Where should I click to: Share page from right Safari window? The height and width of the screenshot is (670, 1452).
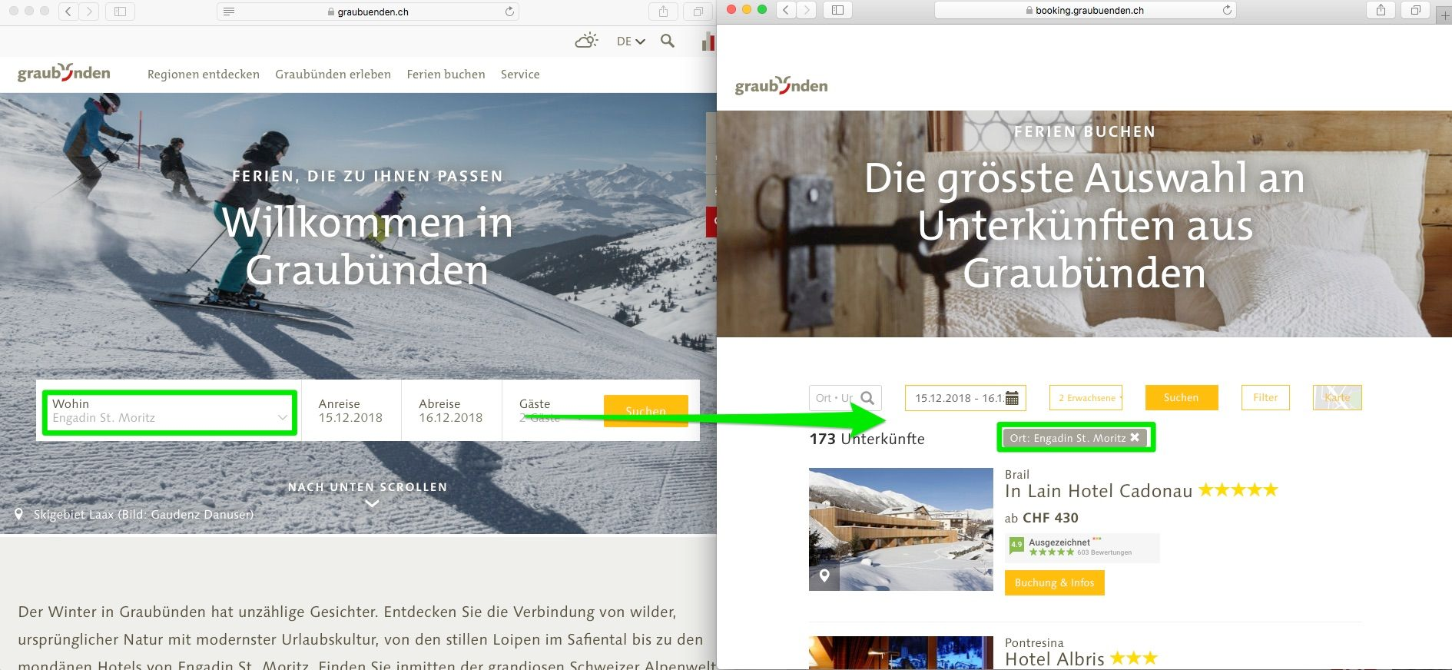point(1381,10)
